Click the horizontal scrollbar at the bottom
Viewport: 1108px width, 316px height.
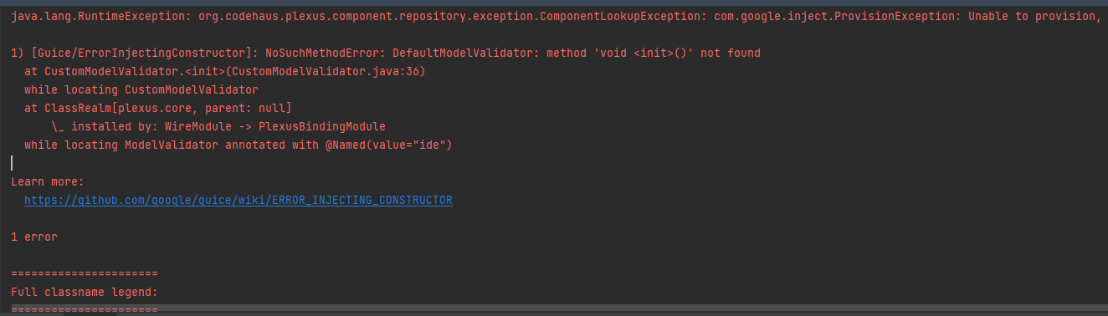554,309
